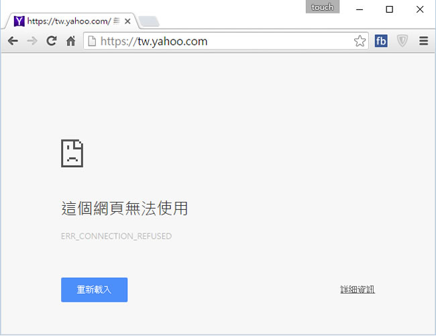Screen dimensions: 436x336
Task: Minimize the browser window
Action: [x=360, y=9]
